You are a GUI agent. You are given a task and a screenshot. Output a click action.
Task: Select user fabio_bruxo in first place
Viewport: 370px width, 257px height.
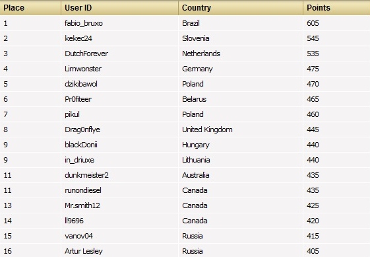coord(84,23)
